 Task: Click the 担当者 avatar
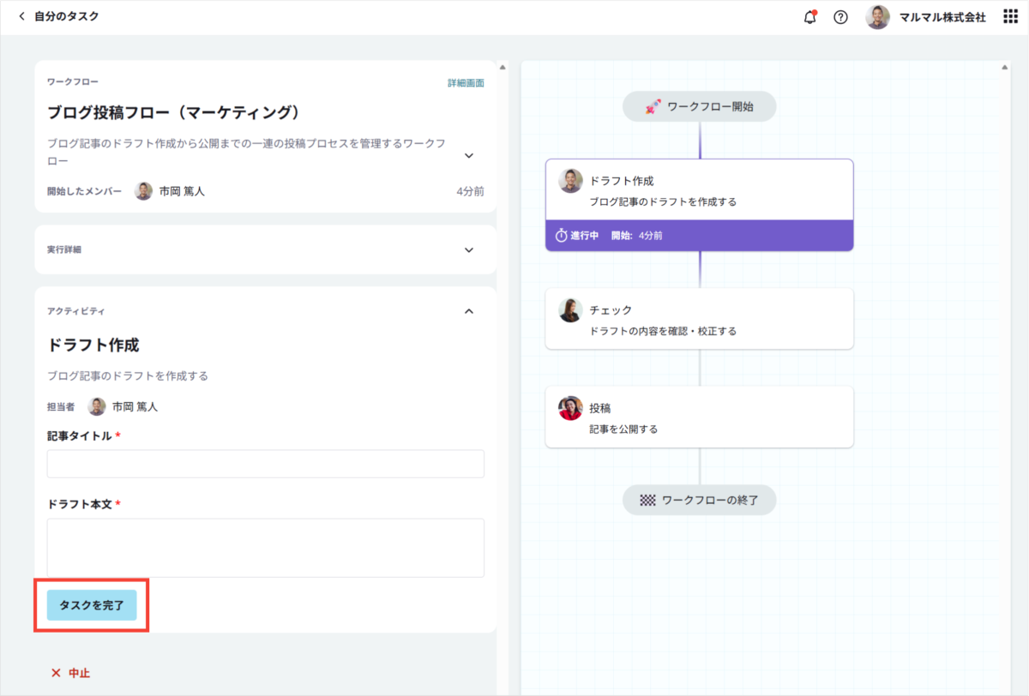point(97,406)
